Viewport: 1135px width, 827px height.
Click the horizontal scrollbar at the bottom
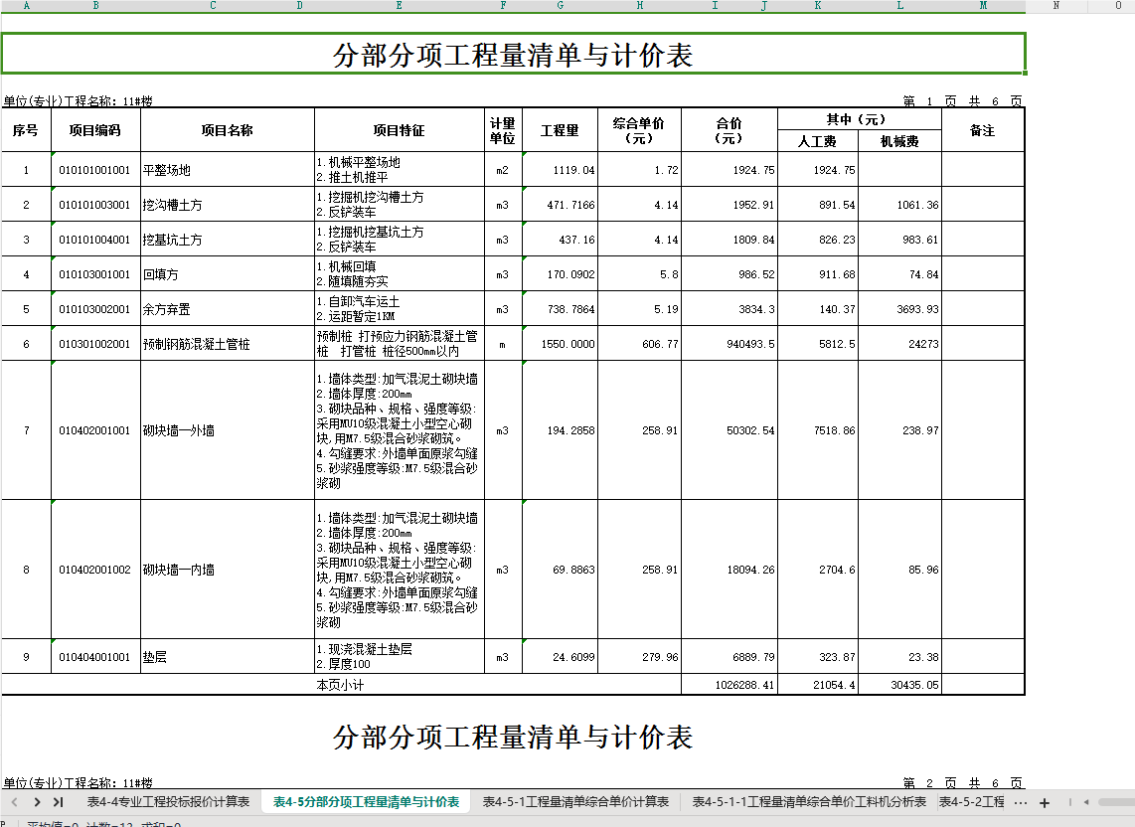click(1115, 802)
